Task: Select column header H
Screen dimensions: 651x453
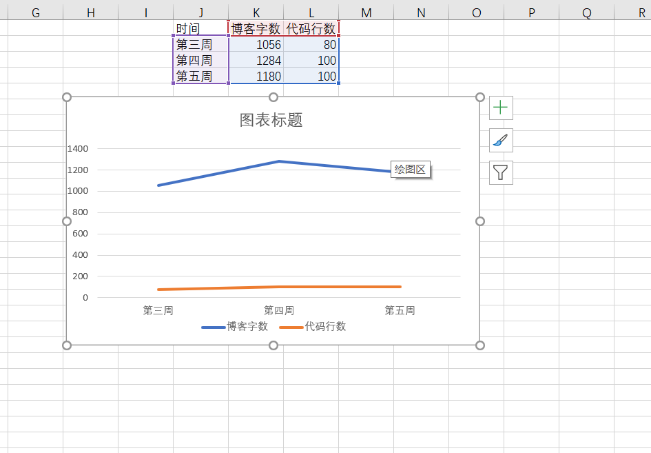Action: (x=90, y=13)
